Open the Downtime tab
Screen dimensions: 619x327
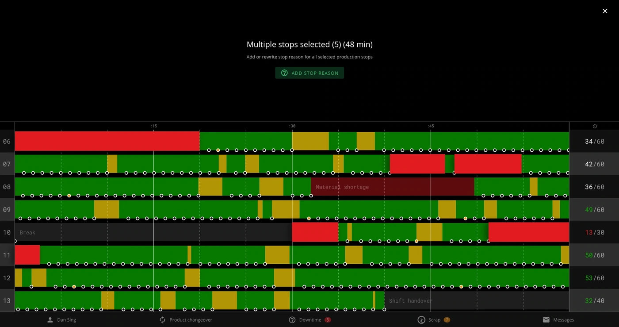coord(309,320)
